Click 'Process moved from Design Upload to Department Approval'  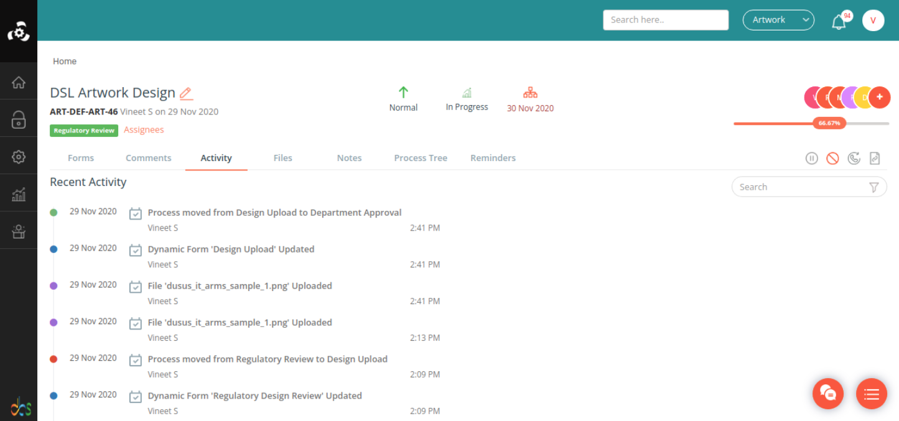[x=274, y=213]
